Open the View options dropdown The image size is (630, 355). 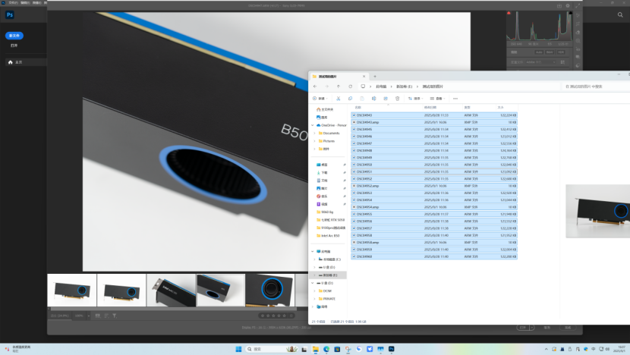(436, 99)
